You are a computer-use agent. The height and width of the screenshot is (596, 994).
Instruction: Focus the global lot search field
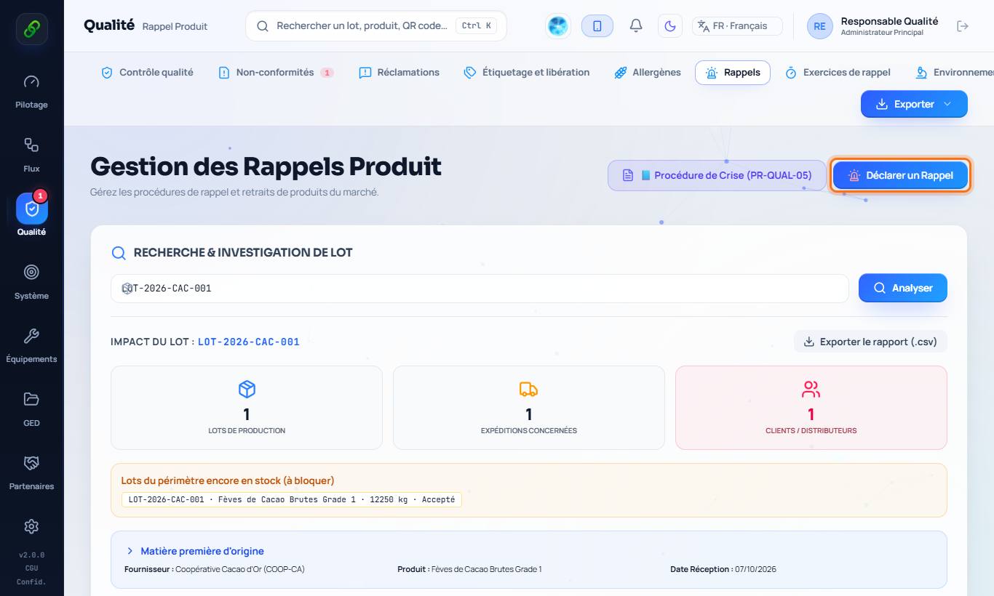pos(376,26)
